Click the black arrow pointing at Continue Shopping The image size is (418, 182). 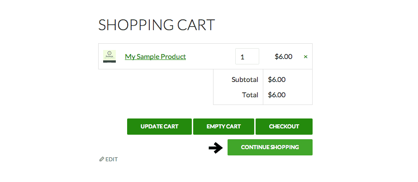pyautogui.click(x=215, y=147)
